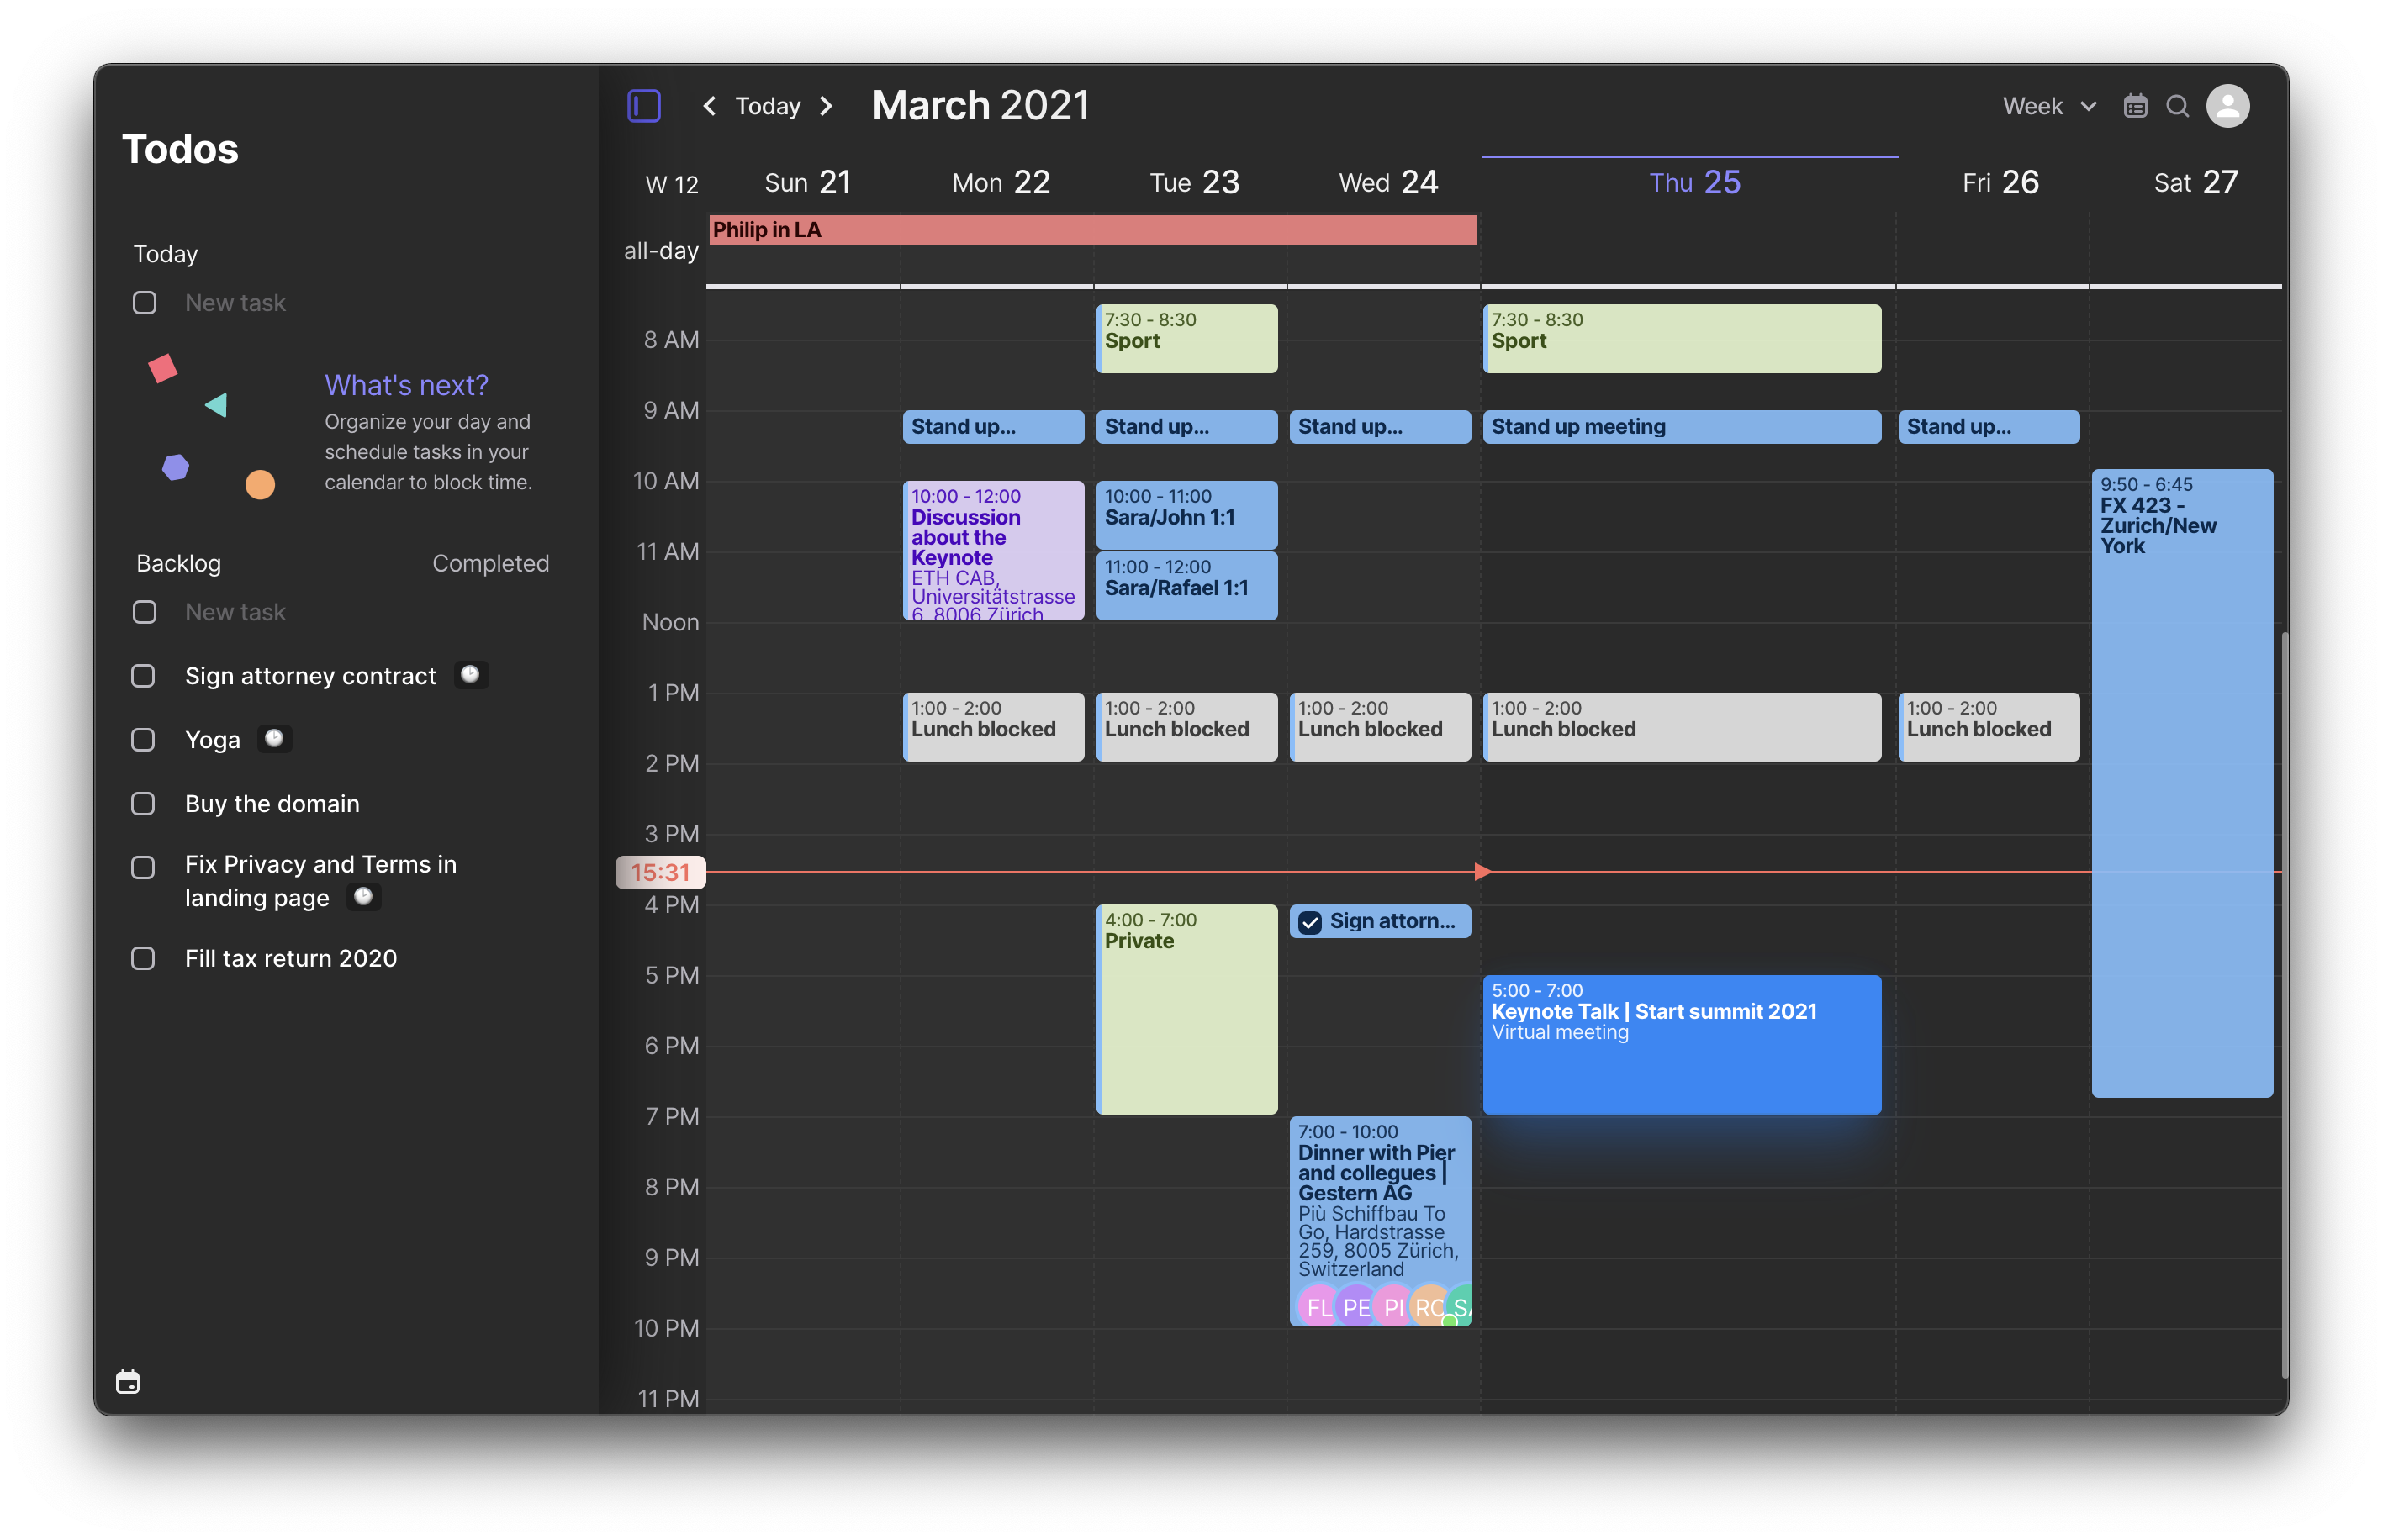Open the user profile avatar
2383x1540 pixels.
point(2227,106)
